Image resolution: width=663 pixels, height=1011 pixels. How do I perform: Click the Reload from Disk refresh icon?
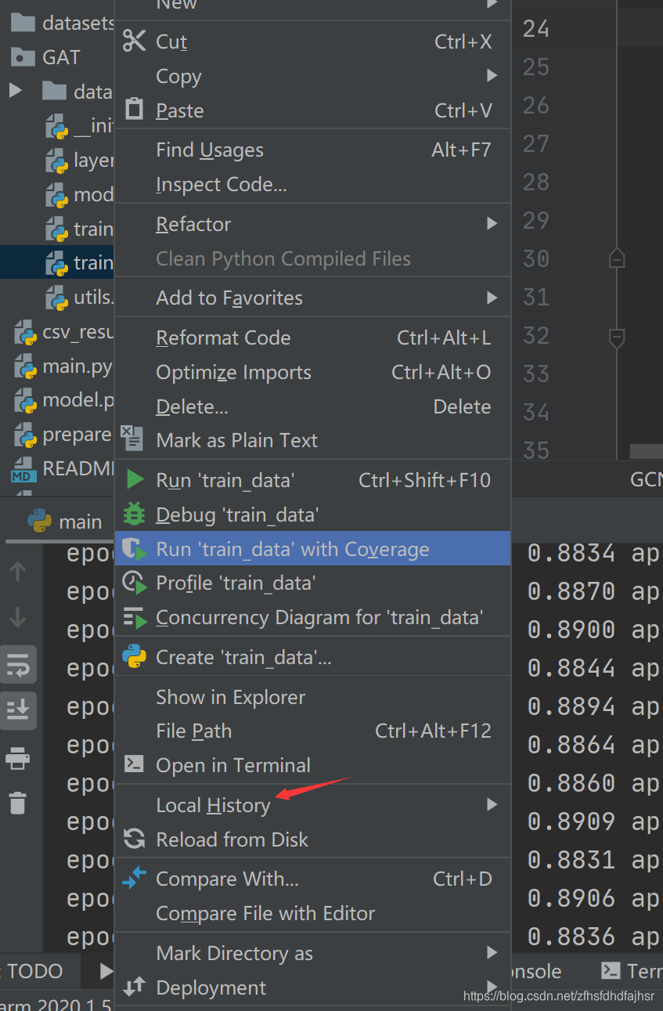(x=135, y=839)
